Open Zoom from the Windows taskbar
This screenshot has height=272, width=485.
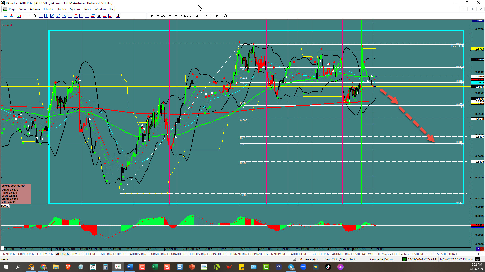tap(303, 267)
